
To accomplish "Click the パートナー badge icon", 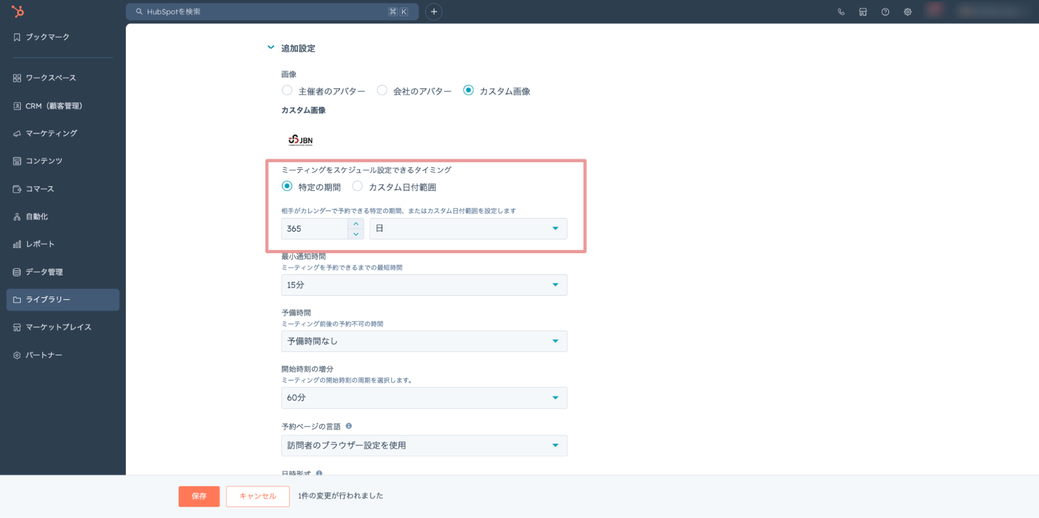I will point(17,355).
